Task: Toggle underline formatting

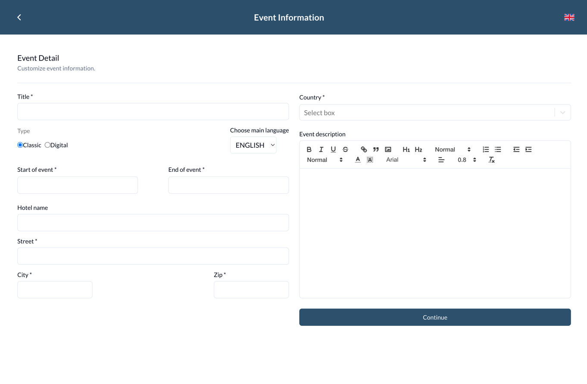Action: [x=333, y=149]
